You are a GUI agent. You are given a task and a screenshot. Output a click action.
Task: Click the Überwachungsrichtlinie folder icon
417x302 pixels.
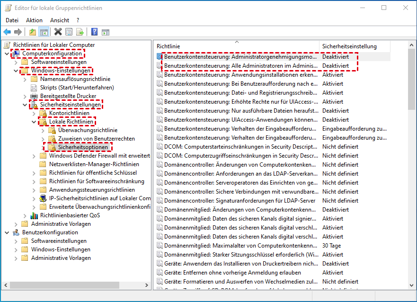click(52, 130)
